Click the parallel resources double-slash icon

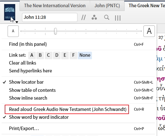tap(83, 18)
